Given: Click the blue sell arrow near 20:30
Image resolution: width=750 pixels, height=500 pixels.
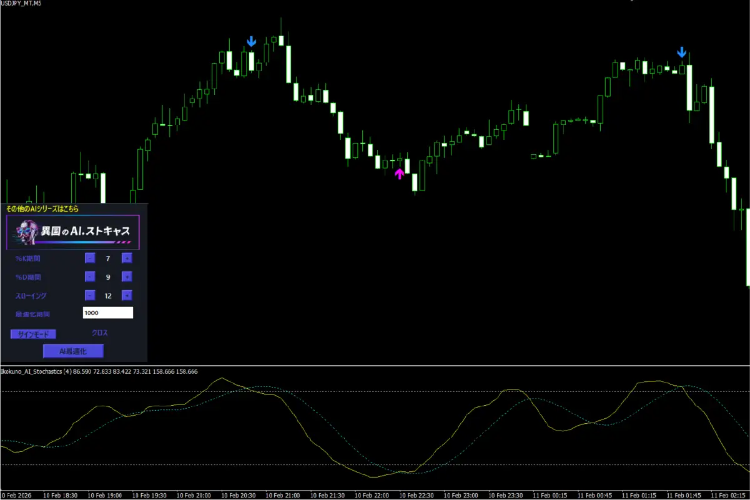Looking at the screenshot, I should [251, 42].
